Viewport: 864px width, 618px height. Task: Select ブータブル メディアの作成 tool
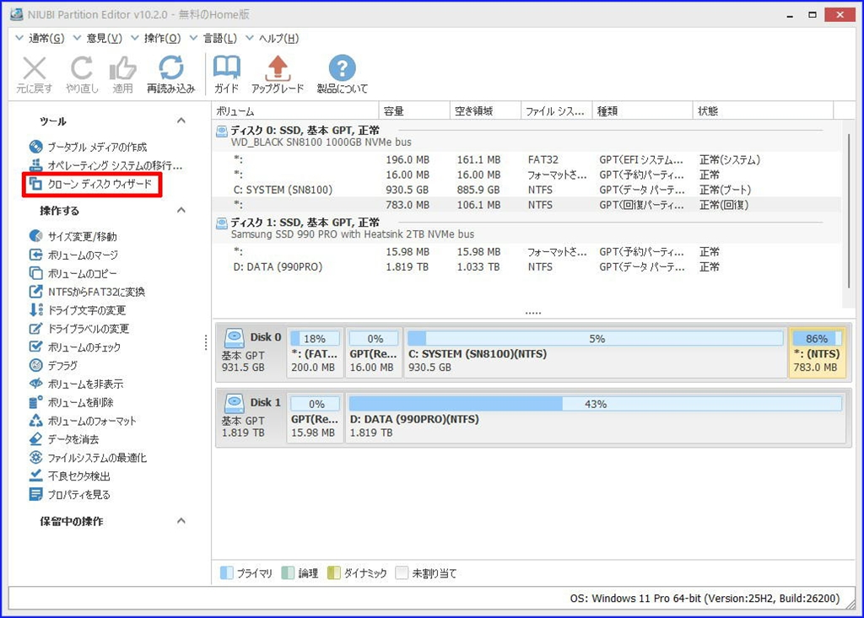(x=88, y=147)
